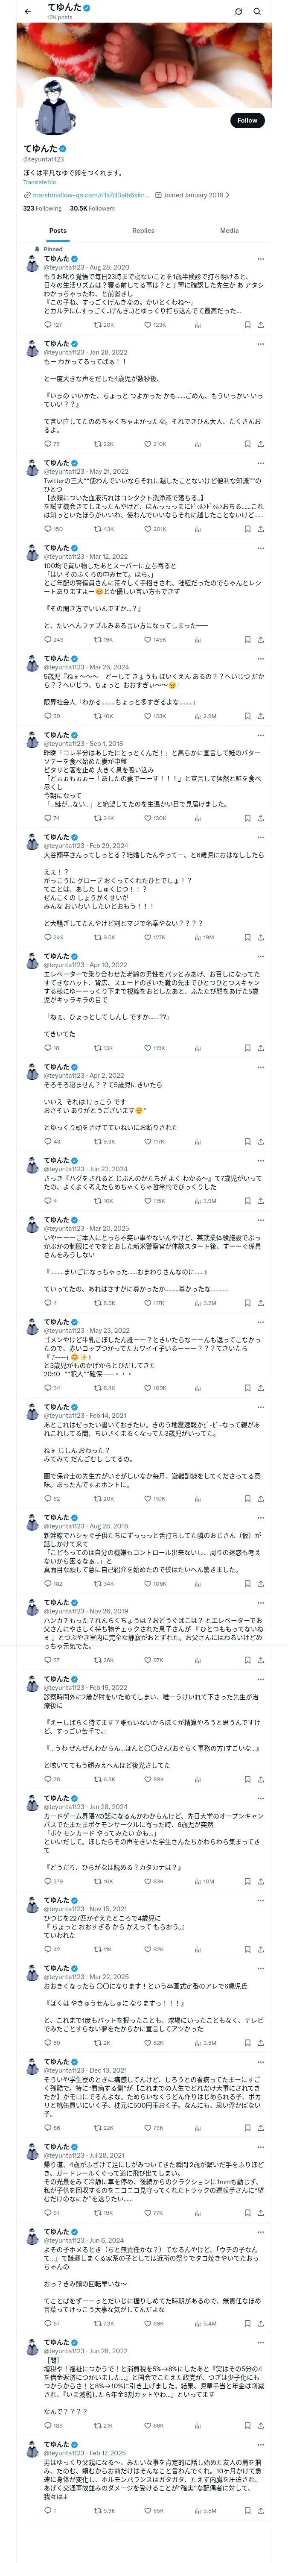Click the Translate bio link
The height and width of the screenshot is (2563, 288).
point(40,182)
